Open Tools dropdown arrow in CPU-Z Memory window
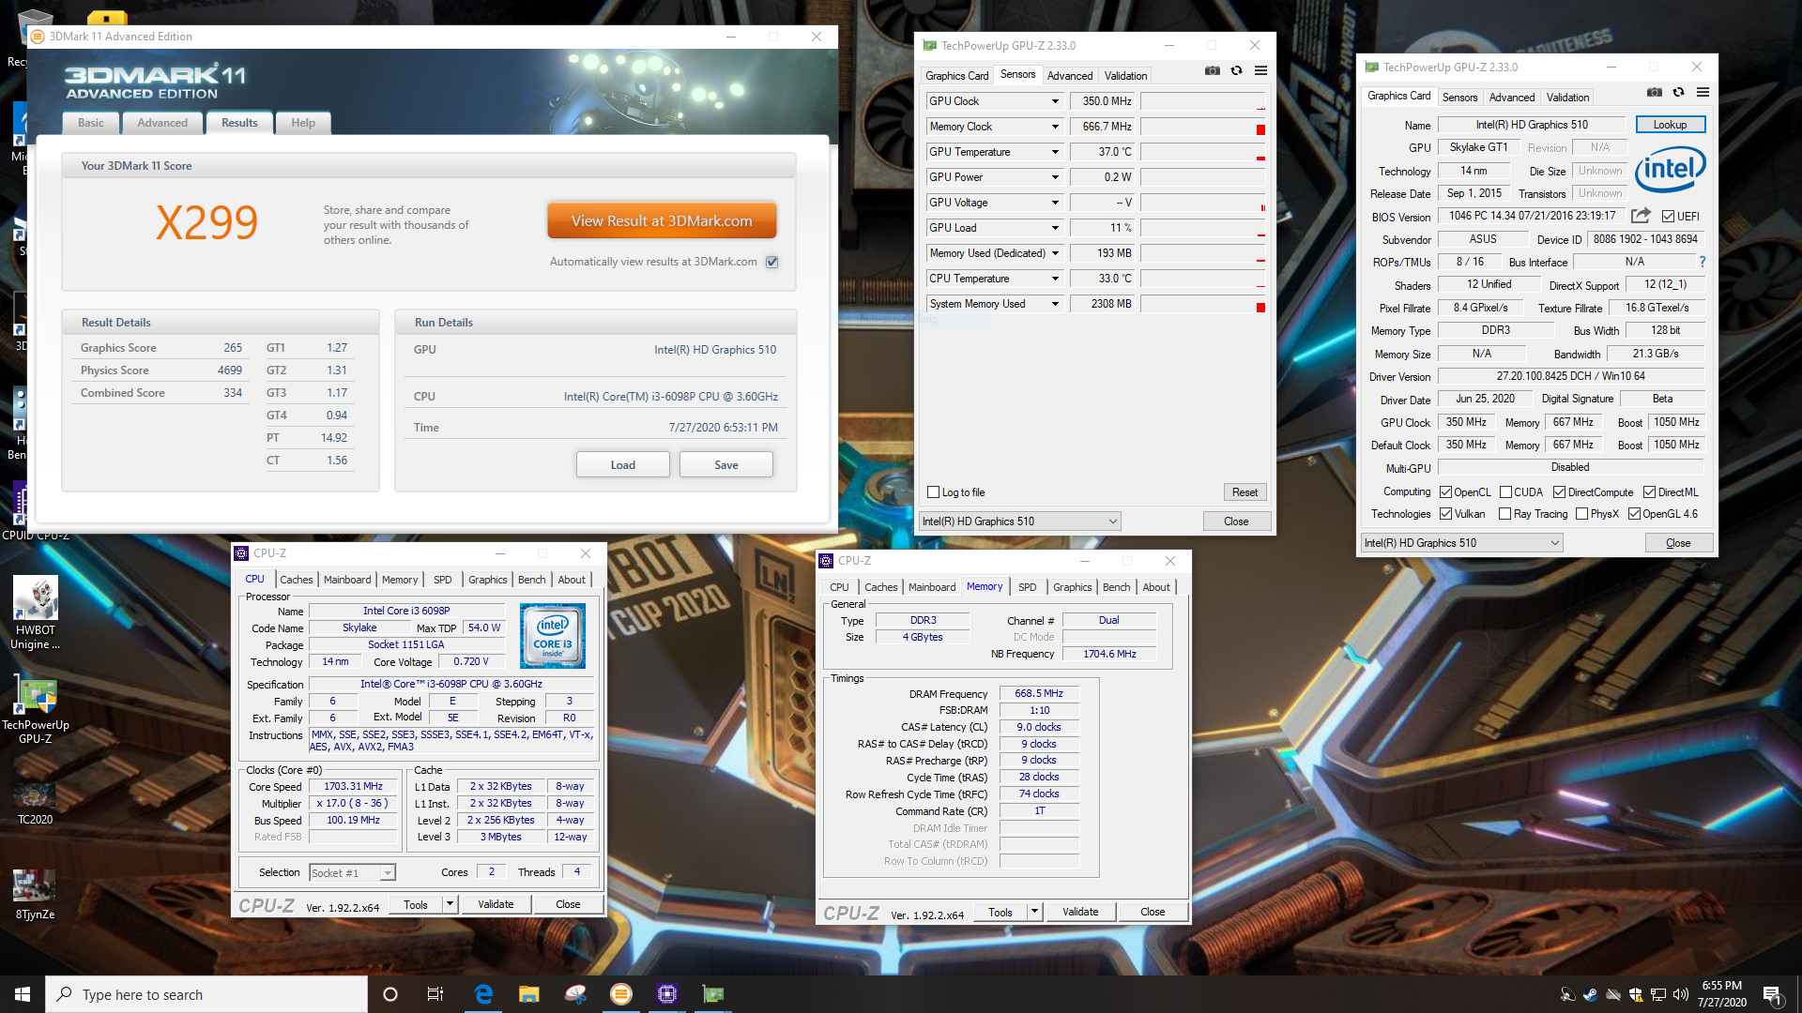 [1034, 912]
